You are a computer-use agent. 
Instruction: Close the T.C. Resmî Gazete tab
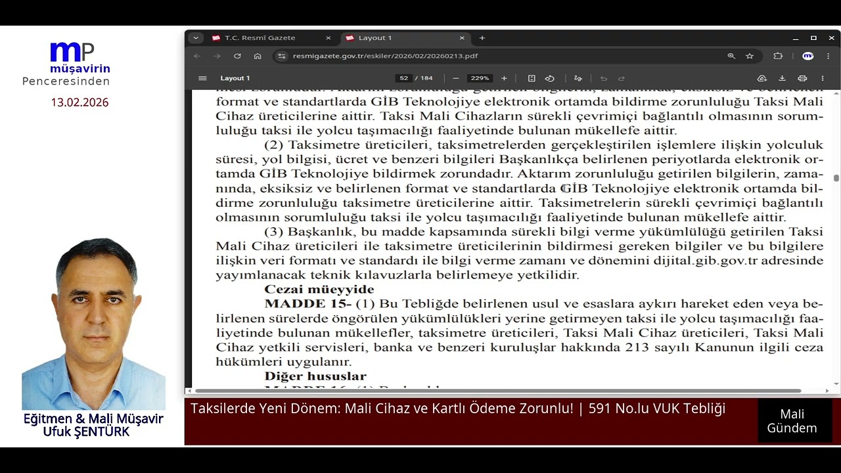click(x=328, y=38)
